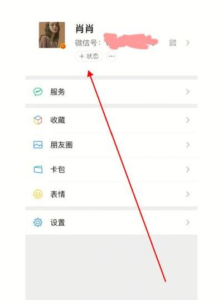Tap the 设置 gear icon
The width and height of the screenshot is (223, 300).
(38, 222)
